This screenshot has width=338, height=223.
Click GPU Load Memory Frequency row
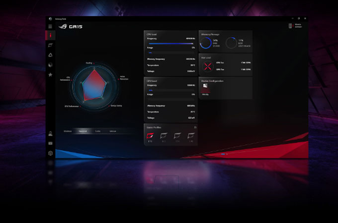(x=171, y=106)
